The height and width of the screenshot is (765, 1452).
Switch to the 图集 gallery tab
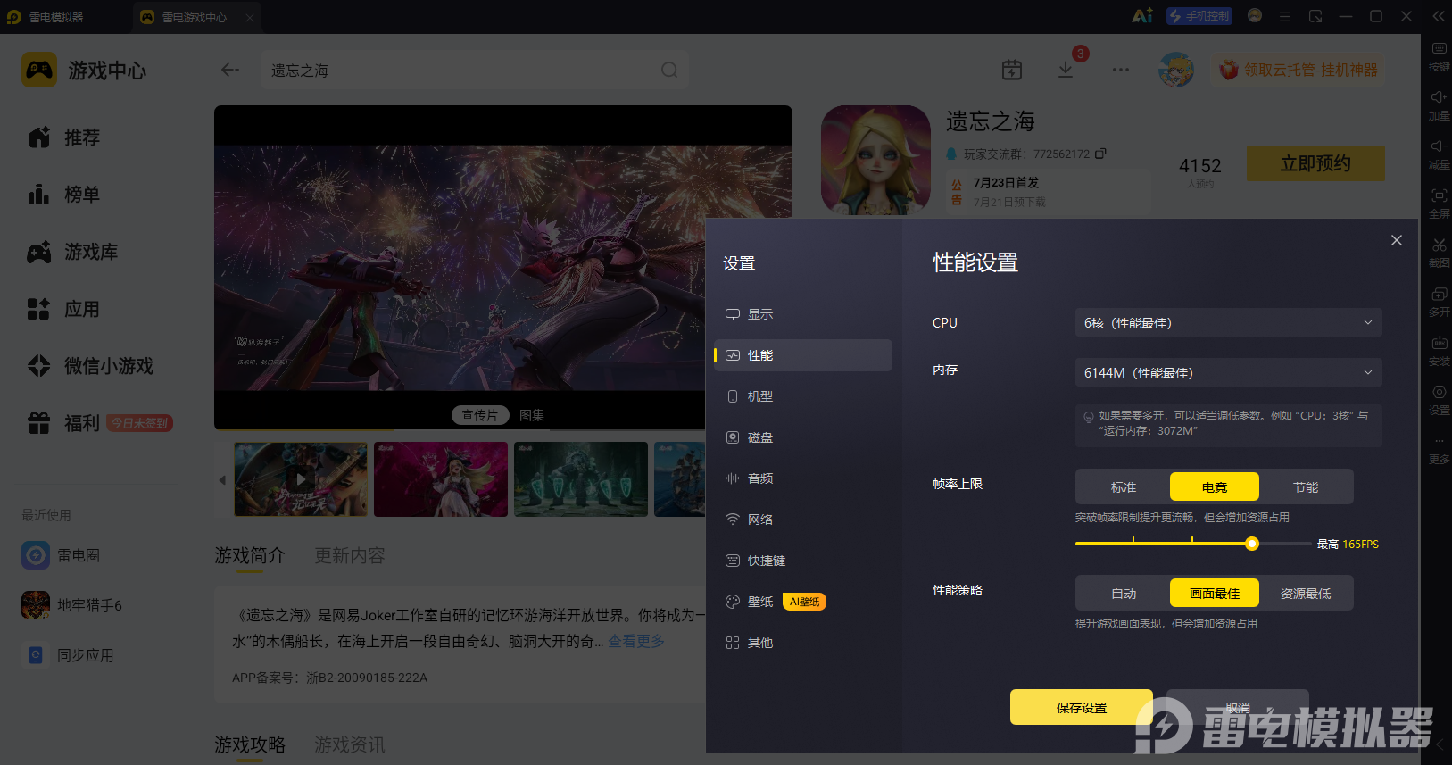tap(532, 415)
